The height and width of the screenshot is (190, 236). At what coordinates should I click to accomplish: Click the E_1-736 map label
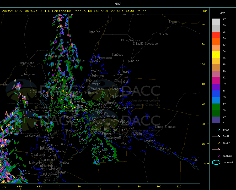click(x=162, y=34)
